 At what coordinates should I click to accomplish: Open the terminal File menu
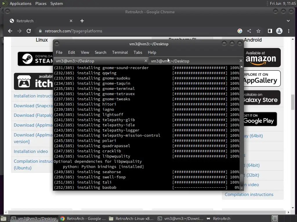tap(59, 52)
